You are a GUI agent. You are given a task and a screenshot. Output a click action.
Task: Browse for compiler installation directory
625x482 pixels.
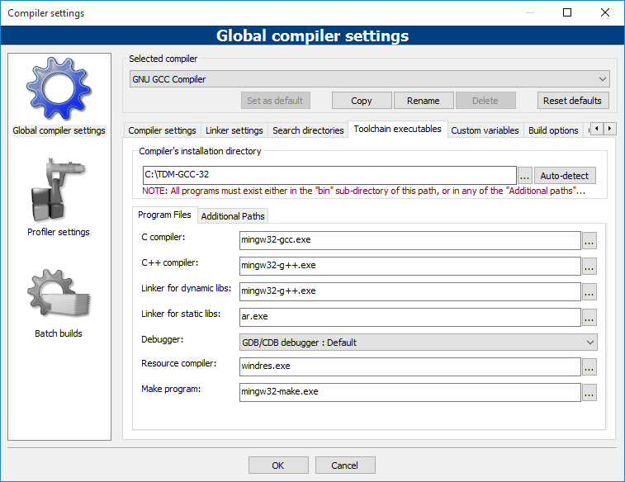[x=525, y=176]
